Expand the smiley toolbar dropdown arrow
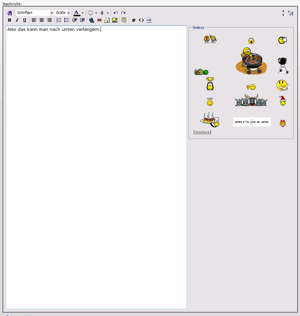This screenshot has width=300, height=316. pyautogui.click(x=96, y=13)
